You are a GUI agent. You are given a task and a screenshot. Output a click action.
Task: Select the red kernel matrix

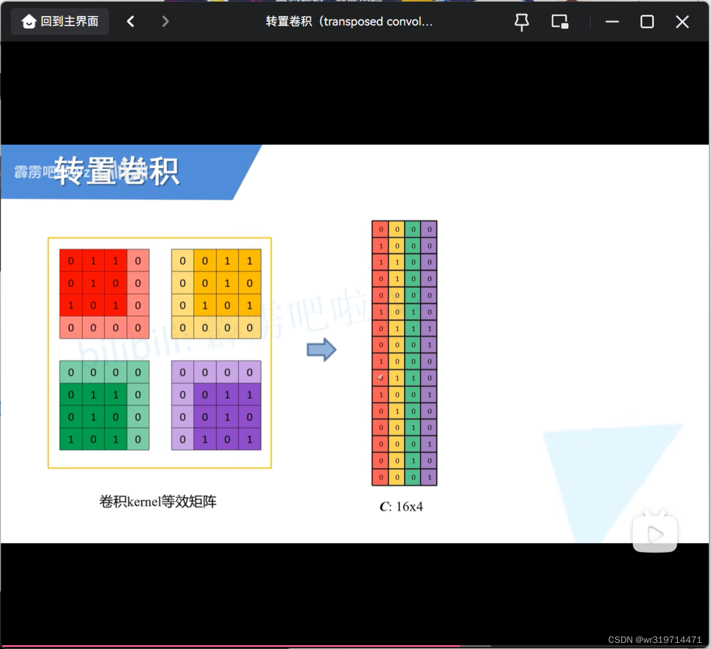coord(104,294)
